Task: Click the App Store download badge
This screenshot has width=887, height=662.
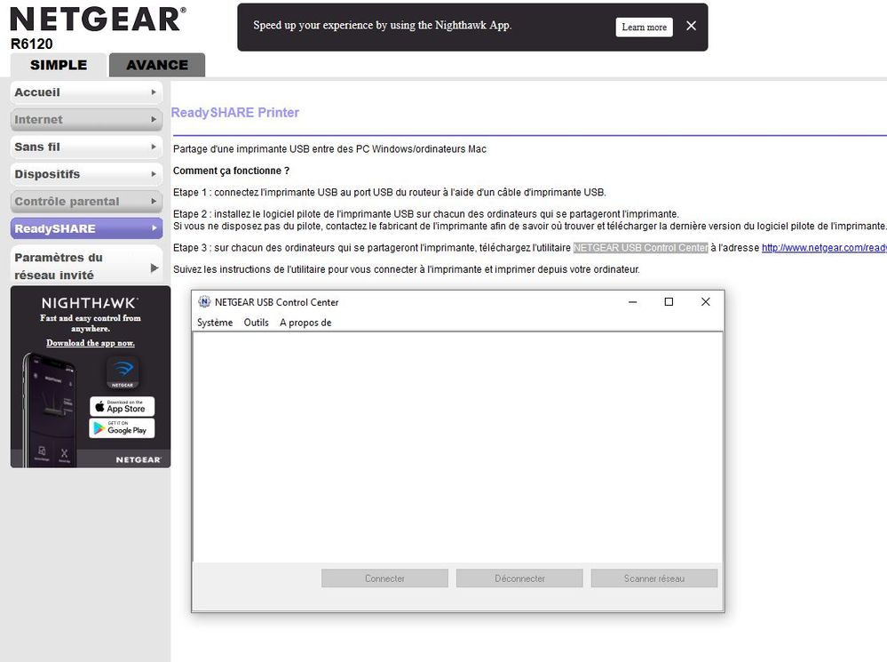Action: tap(122, 406)
